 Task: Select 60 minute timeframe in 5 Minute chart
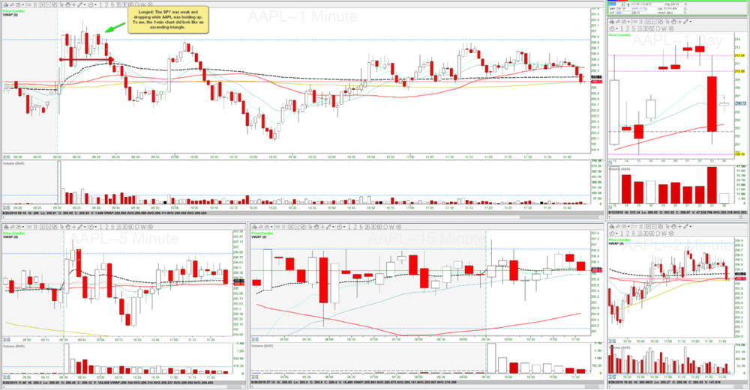coord(130,227)
